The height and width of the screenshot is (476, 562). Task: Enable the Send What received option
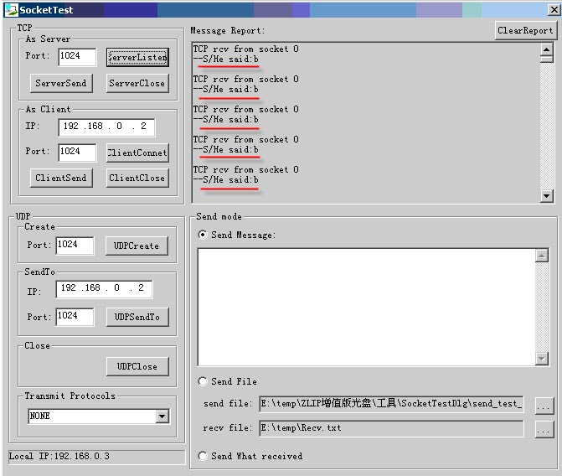point(203,457)
